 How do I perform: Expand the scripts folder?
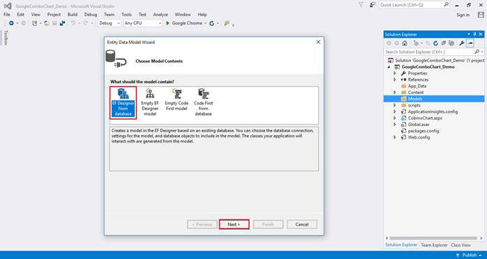tap(395, 105)
